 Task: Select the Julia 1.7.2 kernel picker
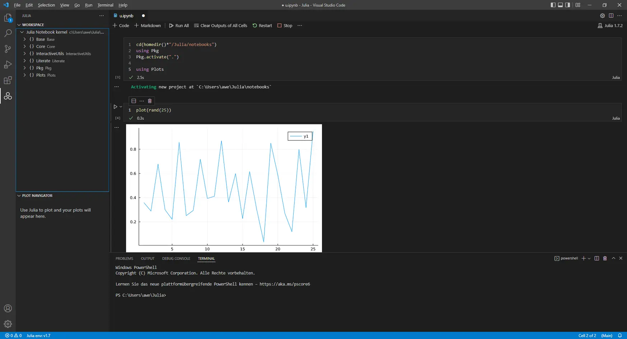point(610,25)
